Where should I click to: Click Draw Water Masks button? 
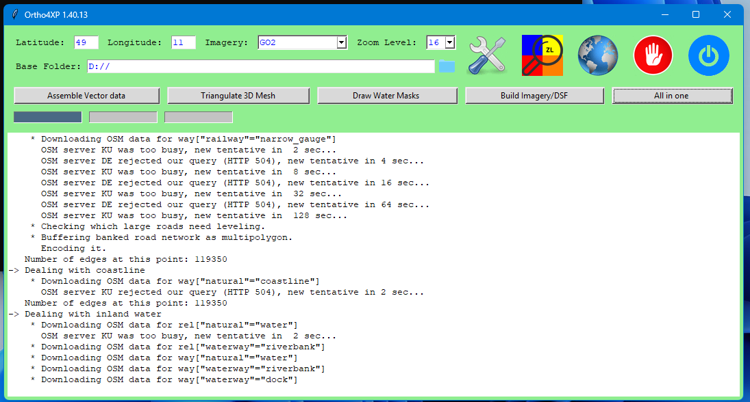coord(387,96)
